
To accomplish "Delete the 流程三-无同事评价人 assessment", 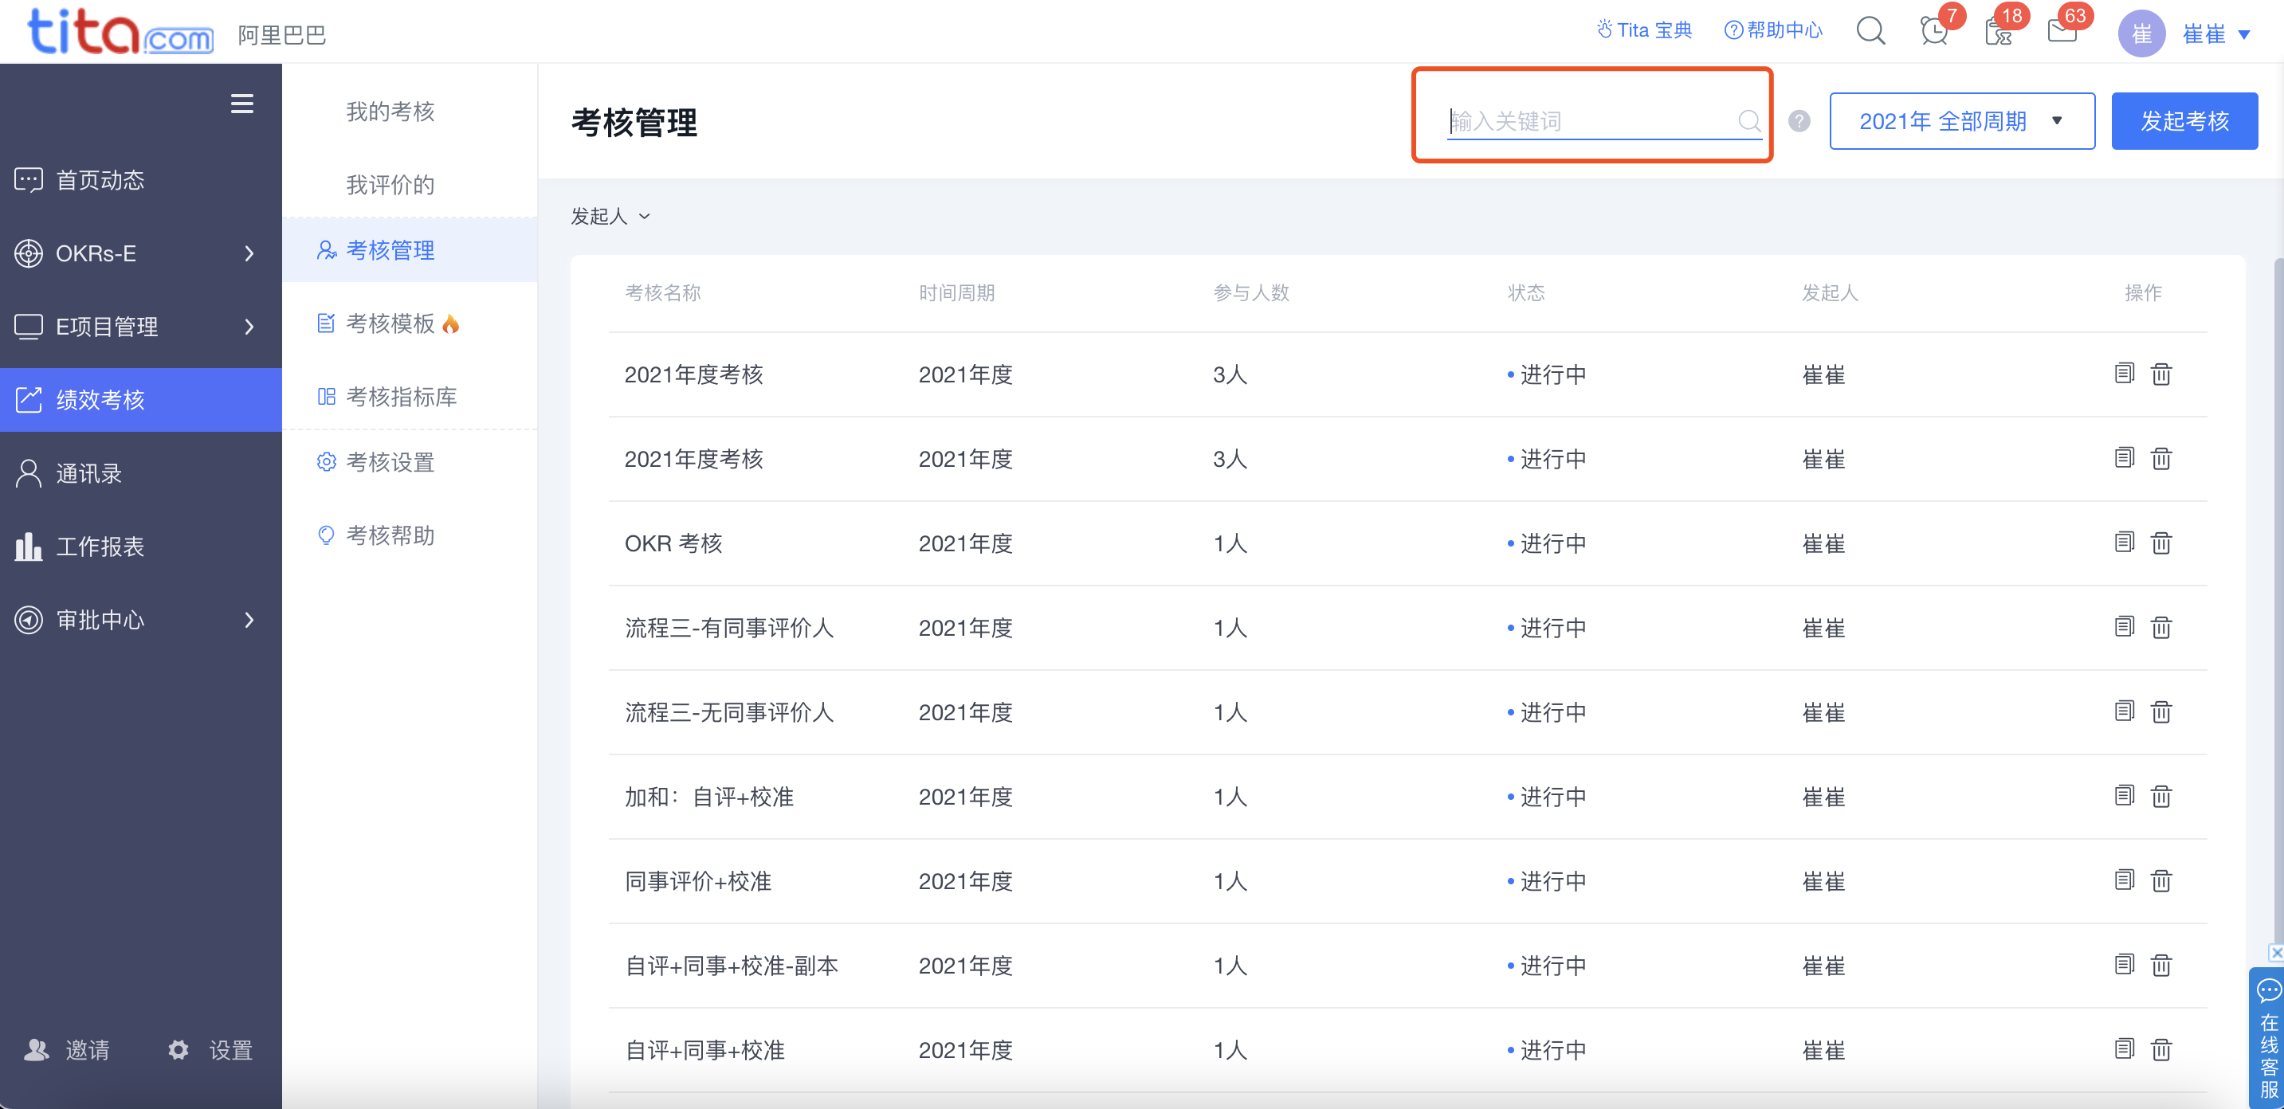I will [x=2160, y=712].
